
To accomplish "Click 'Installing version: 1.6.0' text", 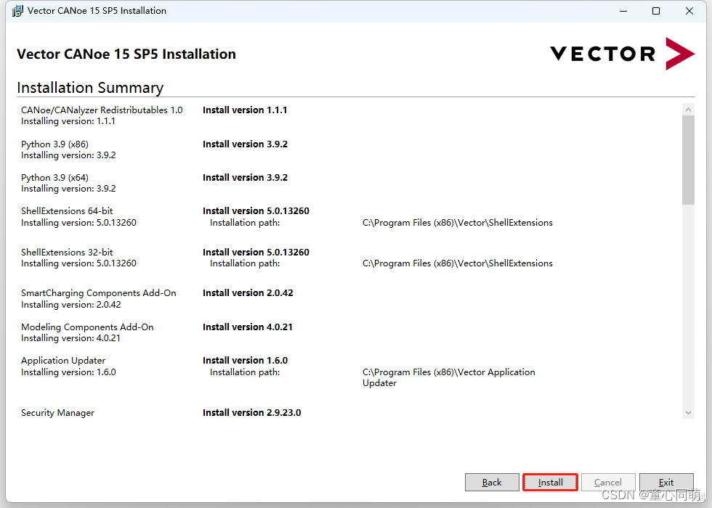I will pyautogui.click(x=68, y=372).
